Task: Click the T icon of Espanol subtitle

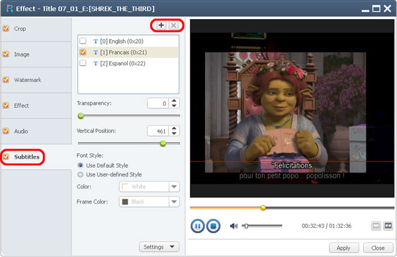Action: coord(95,63)
